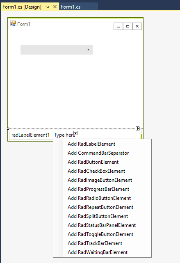
Task: Open the status strip smart tag arrow
Action: click(138, 128)
